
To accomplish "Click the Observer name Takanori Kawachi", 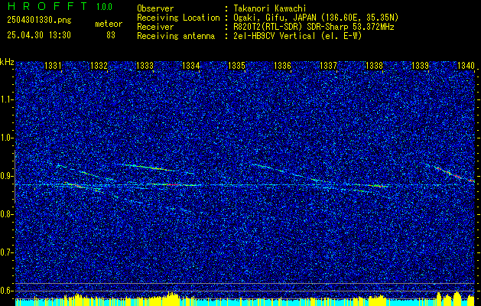I will click(x=270, y=8).
